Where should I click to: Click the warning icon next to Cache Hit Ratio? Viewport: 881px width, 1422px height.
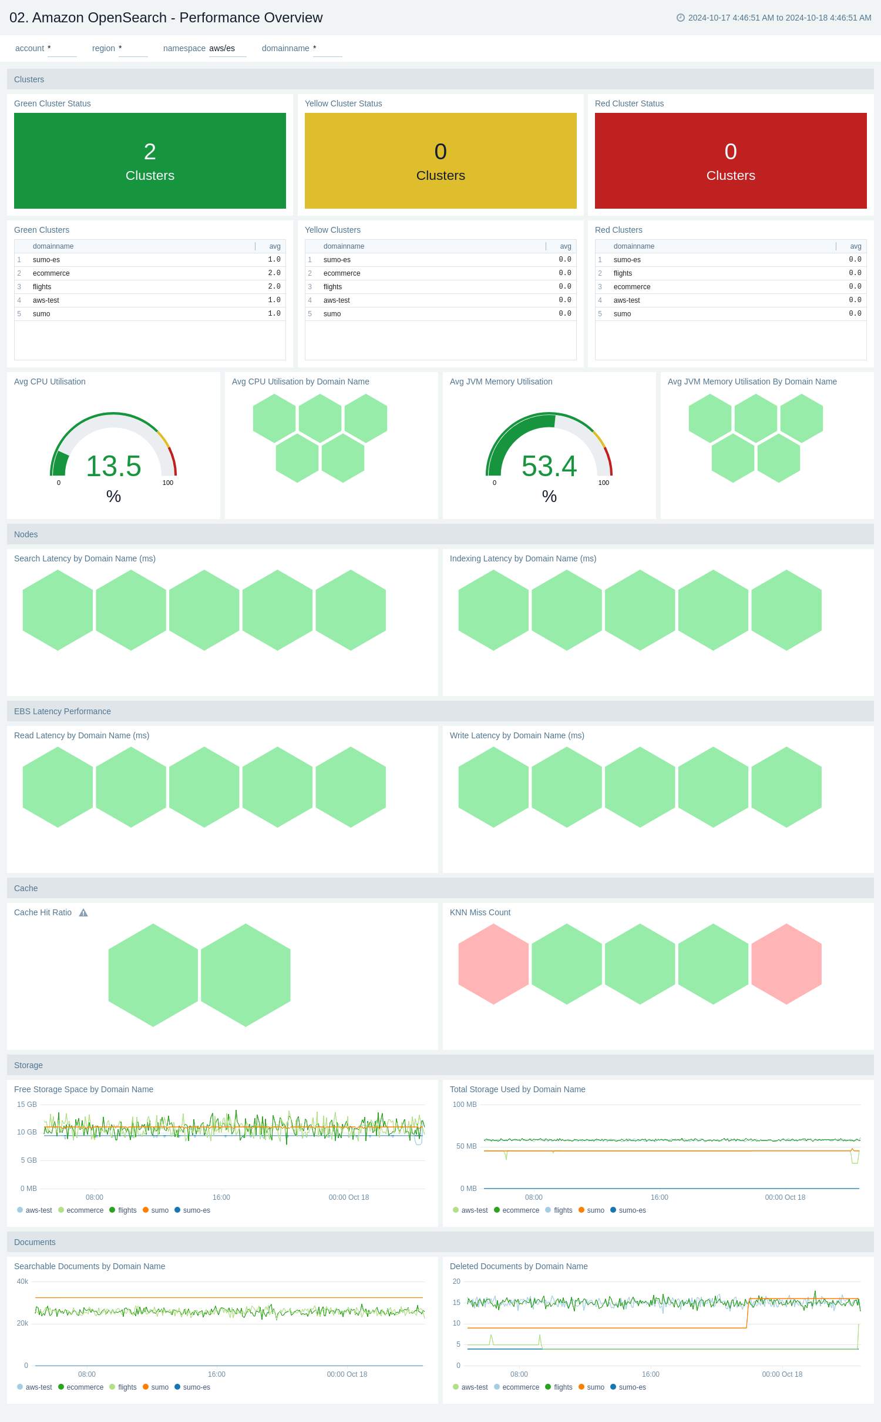pos(83,912)
